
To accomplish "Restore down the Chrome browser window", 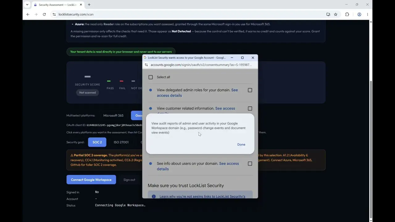I will click(357, 5).
